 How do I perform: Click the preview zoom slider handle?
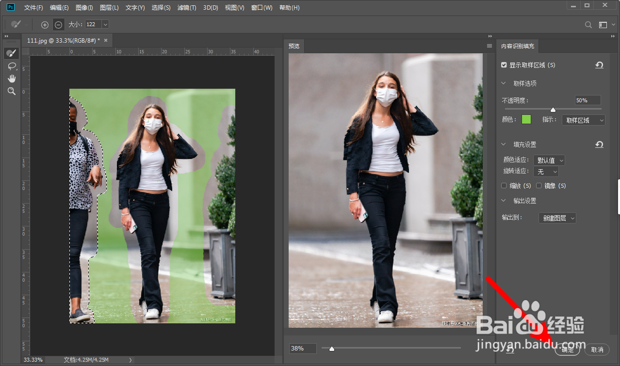[332, 349]
